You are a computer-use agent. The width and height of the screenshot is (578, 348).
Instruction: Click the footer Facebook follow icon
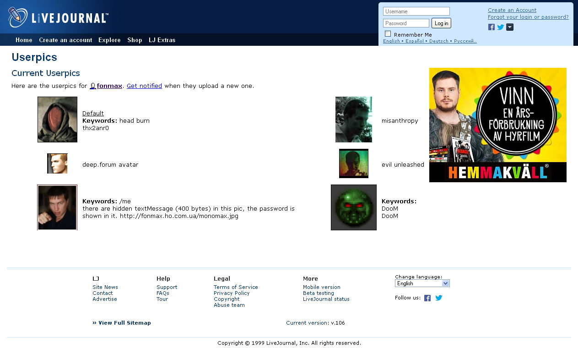coord(427,298)
